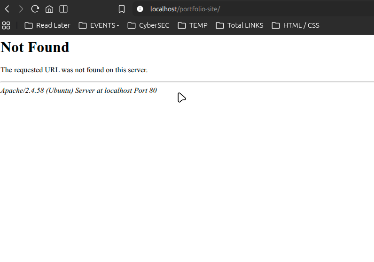Image resolution: width=374 pixels, height=262 pixels.
Task: Reload the localhost portfolio-site page
Action: [x=35, y=9]
